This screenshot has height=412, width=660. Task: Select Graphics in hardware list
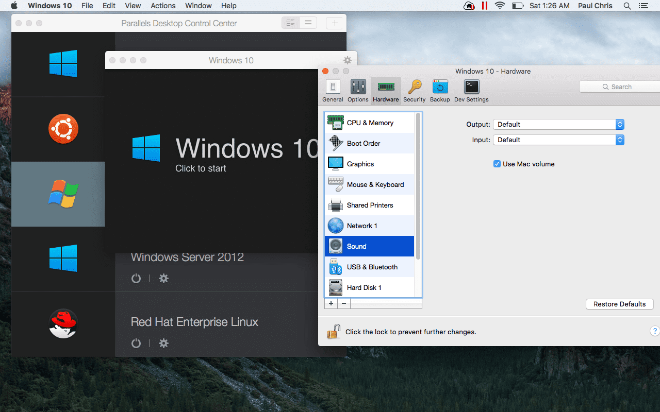tap(369, 164)
